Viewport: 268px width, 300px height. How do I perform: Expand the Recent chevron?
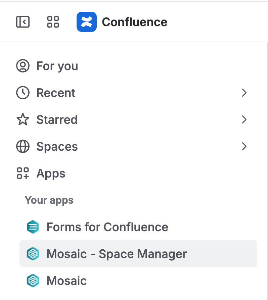tap(244, 93)
